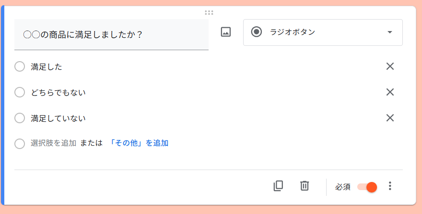Click the dropdown arrow beside ラジオボタン
Screen dimensions: 422x214
pos(389,32)
